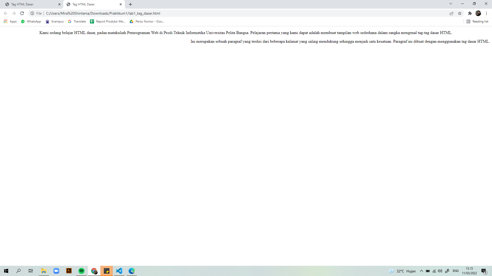View site information File icon

33,13
